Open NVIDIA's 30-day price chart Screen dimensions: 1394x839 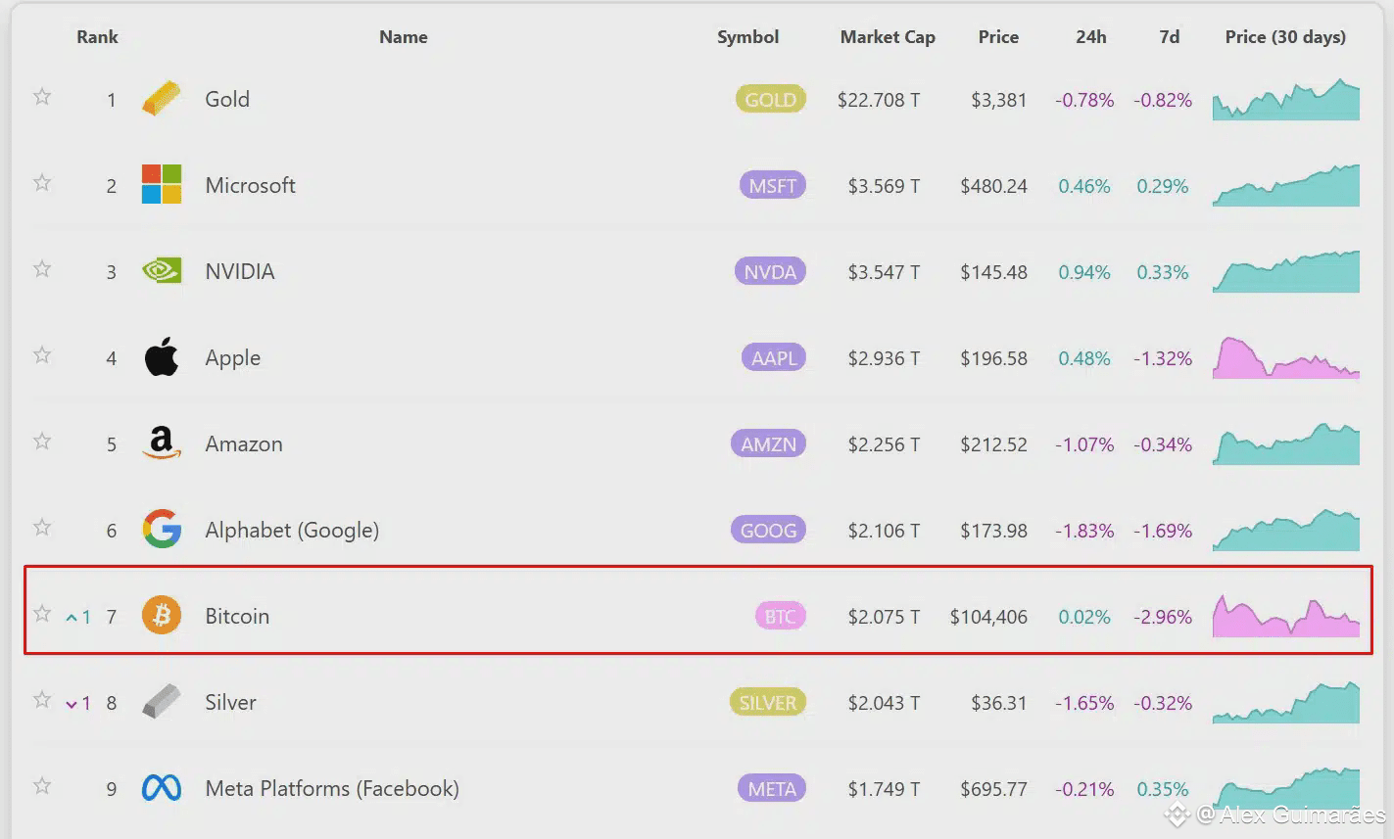(x=1286, y=271)
